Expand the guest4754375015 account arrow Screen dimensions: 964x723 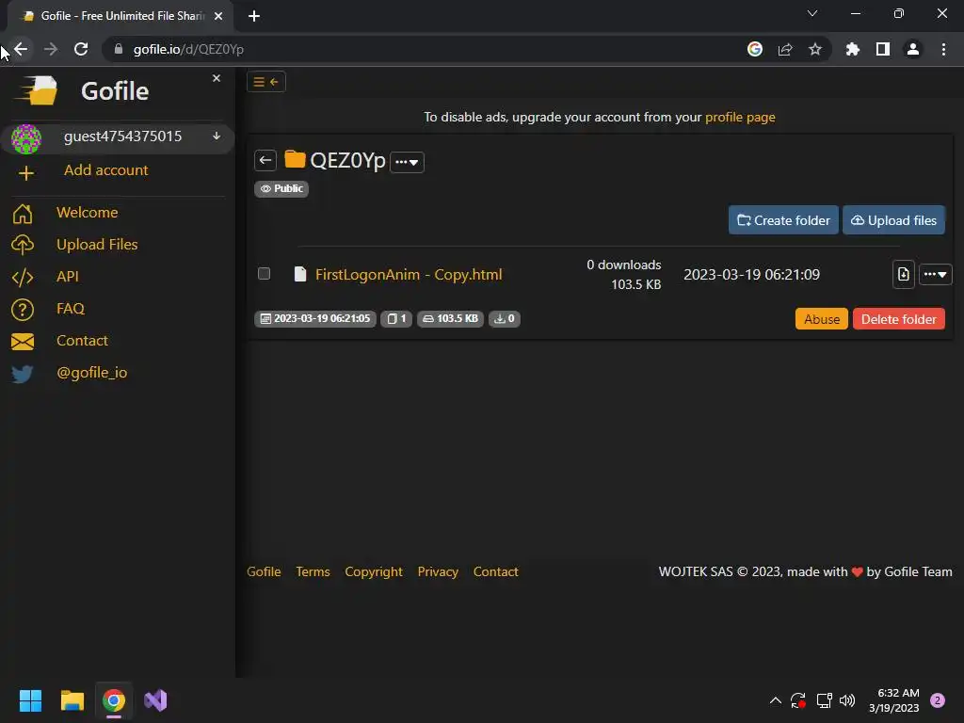pyautogui.click(x=217, y=136)
